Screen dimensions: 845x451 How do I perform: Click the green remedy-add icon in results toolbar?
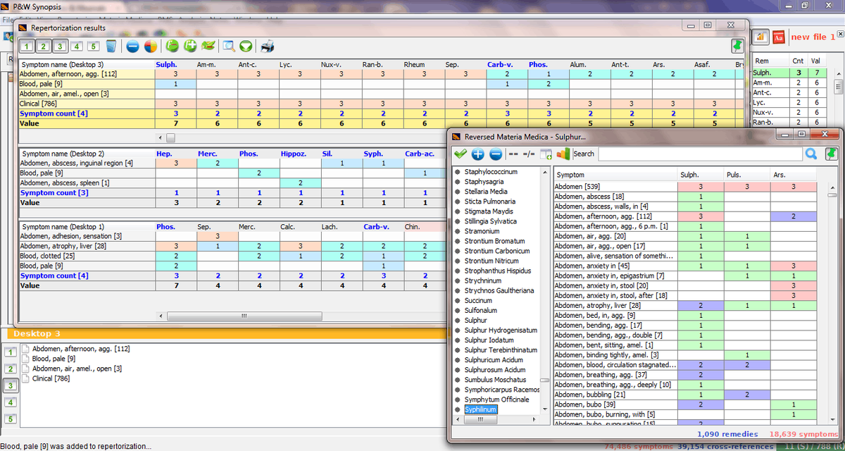(x=190, y=45)
